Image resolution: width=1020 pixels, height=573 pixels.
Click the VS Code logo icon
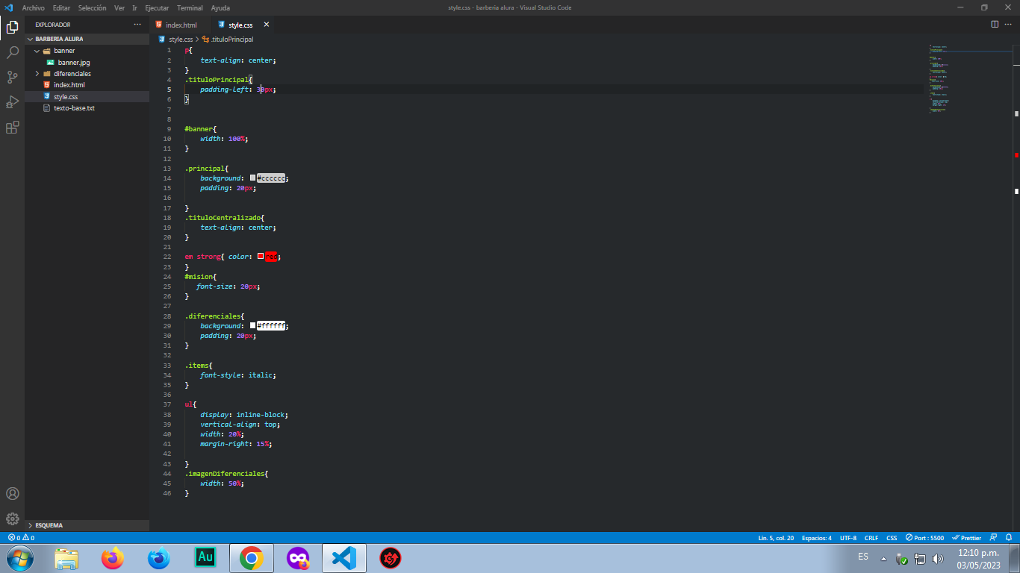coord(9,7)
